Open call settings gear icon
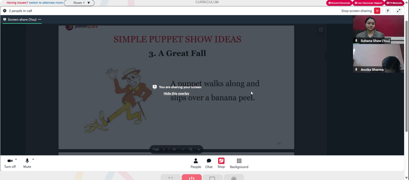The image size is (409, 180). click(x=4, y=11)
